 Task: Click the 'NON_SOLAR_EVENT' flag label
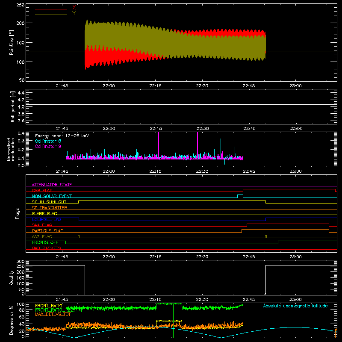52,196
